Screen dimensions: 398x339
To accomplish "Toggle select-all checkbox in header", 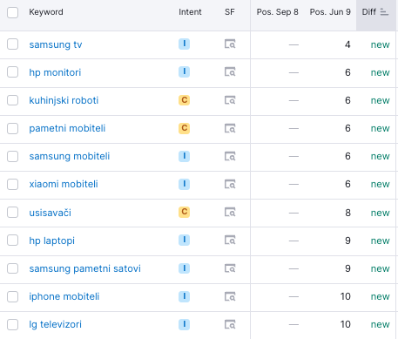I will 12,12.
